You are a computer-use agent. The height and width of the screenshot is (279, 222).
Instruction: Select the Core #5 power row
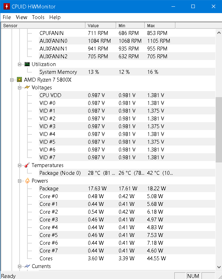pyautogui.click(x=127, y=235)
